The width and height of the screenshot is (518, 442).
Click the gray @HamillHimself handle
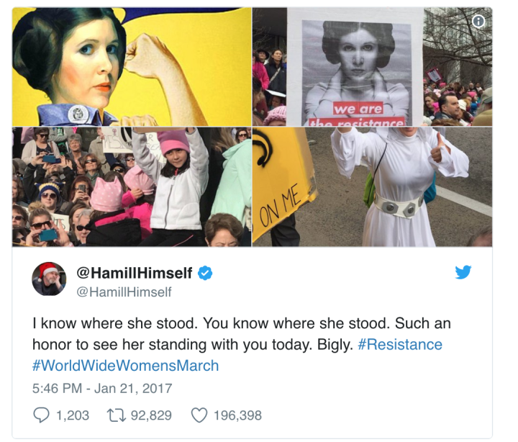click(x=124, y=292)
